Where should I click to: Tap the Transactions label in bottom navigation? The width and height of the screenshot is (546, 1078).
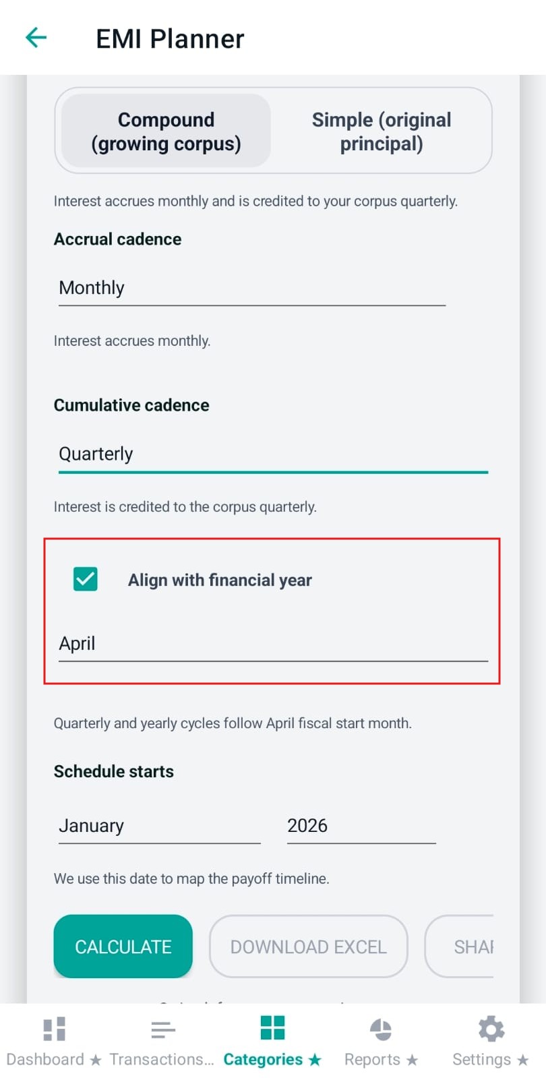[160, 1060]
